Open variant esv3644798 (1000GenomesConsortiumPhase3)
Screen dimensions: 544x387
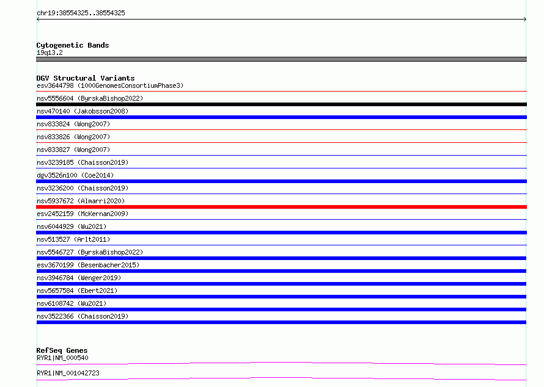(110, 85)
